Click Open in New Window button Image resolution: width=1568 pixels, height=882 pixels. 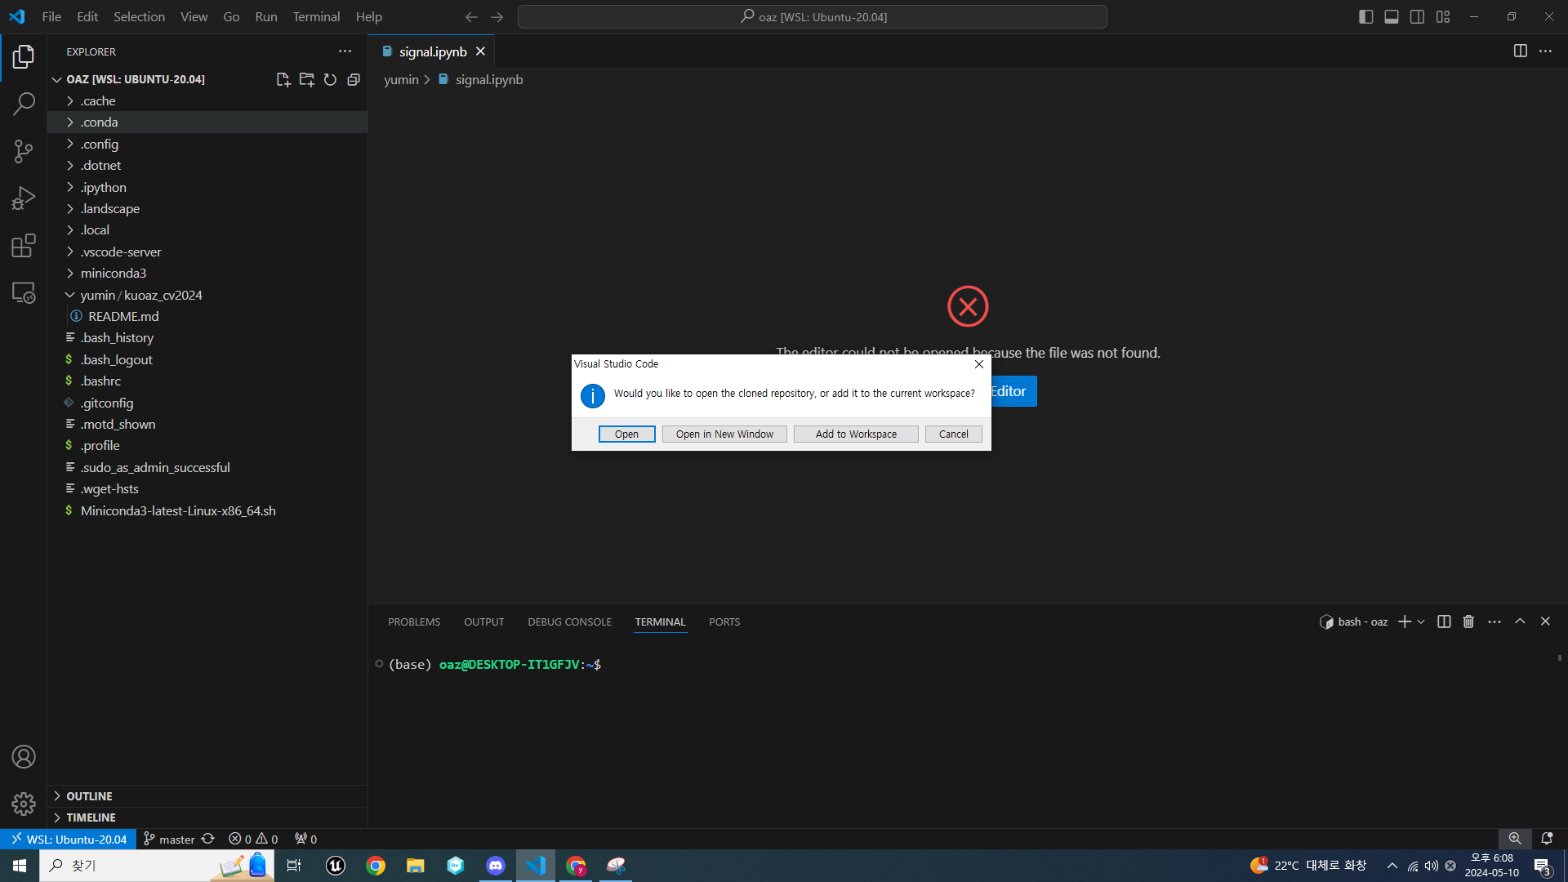click(x=724, y=434)
